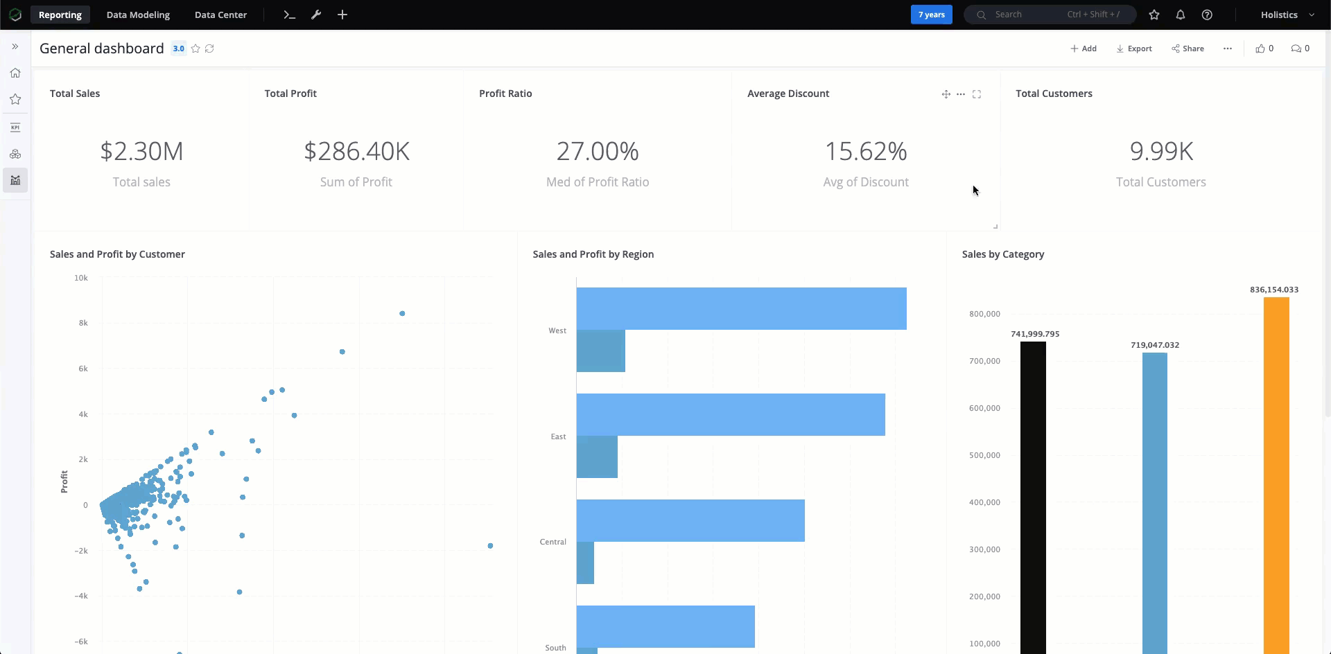Open KPI section in sidebar
The width and height of the screenshot is (1331, 654).
tap(15, 127)
